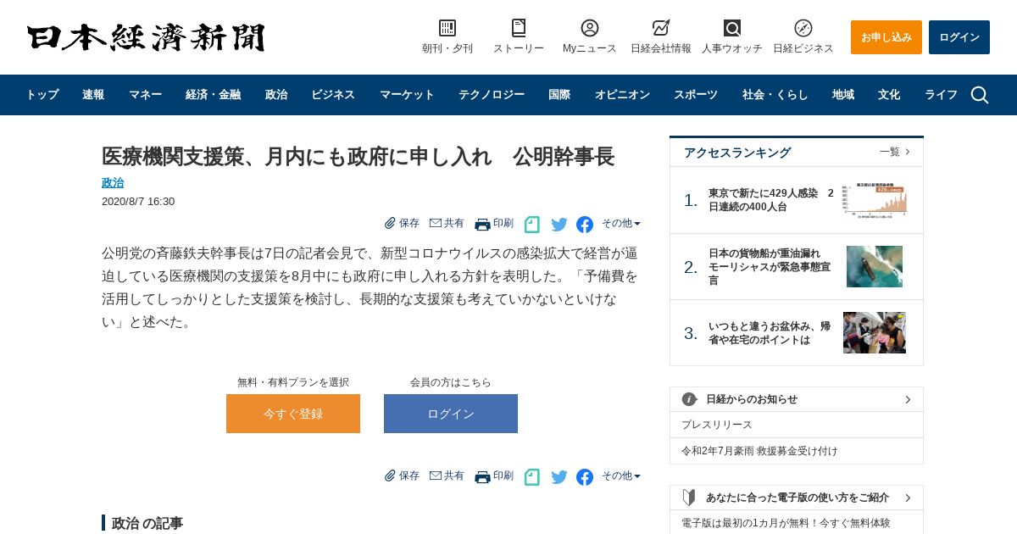Select スポーツ in the navigation bar
Screen dimensions: 1017x534
pos(696,95)
